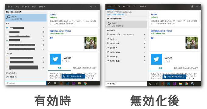Select the ウェブ tab in the 有効時 panel
207x109 pixels.
click(x=34, y=7)
